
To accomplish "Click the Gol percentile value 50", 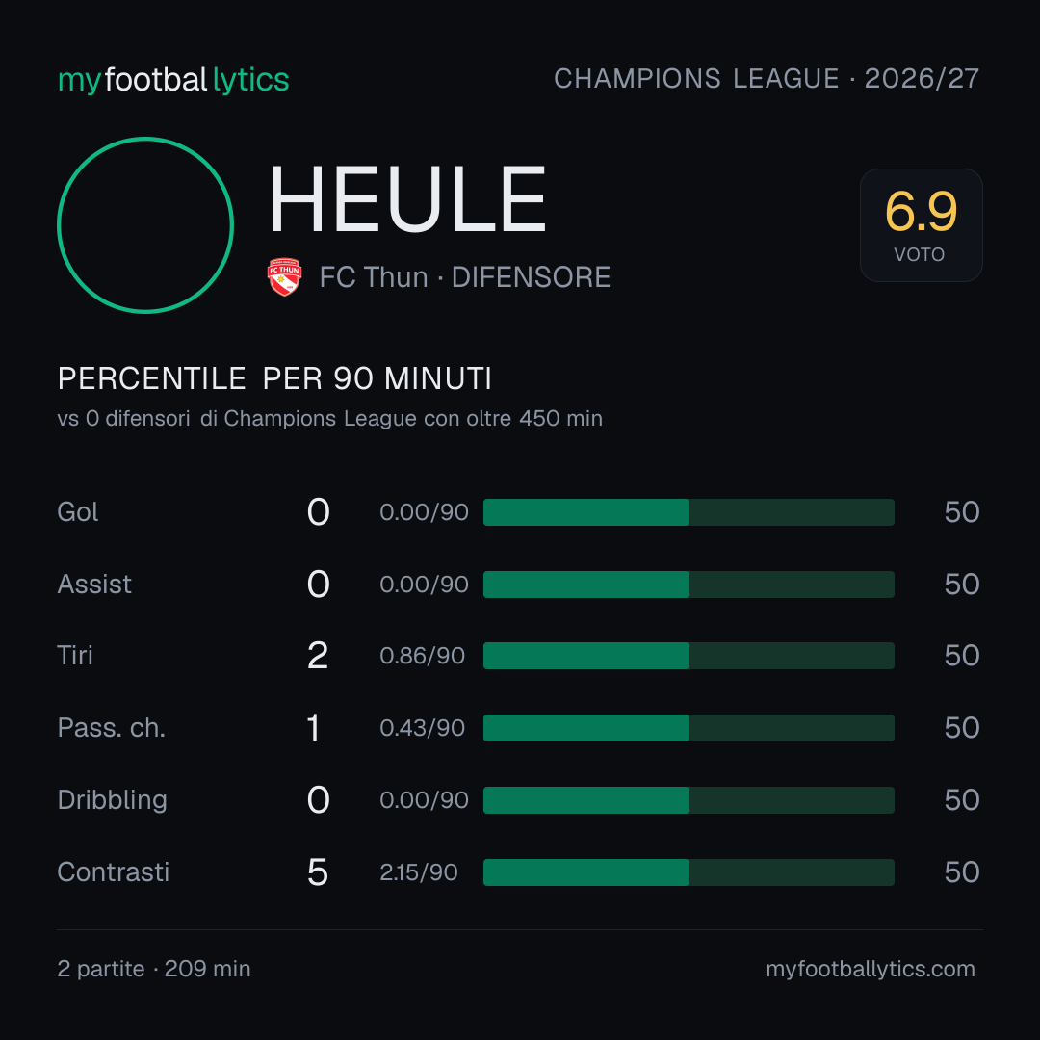I will (x=962, y=512).
